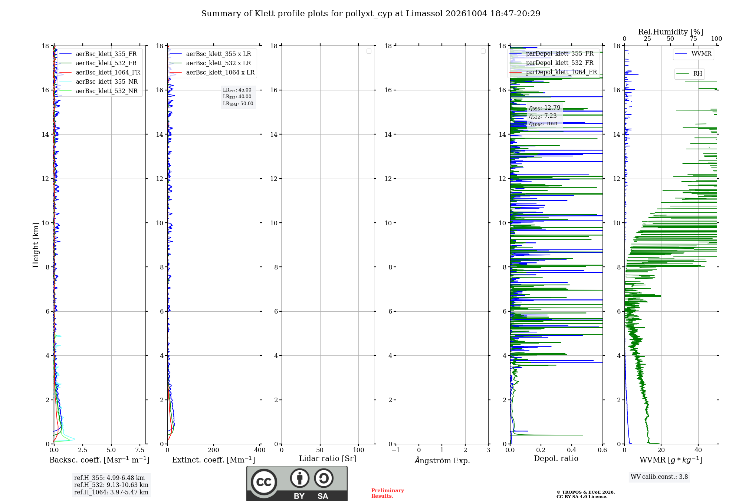742x504 pixels.
Task: Click the Height [km] axis label
Action: (x=36, y=245)
